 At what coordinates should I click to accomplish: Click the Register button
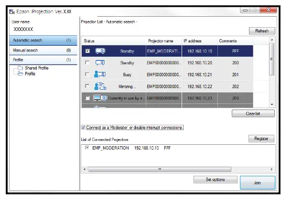tap(261, 139)
